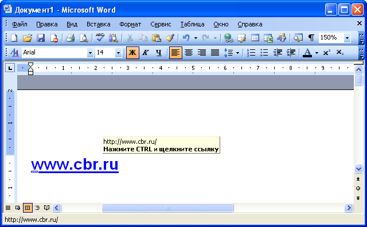Apply a bulleted list
367x227 pixels.
click(264, 52)
